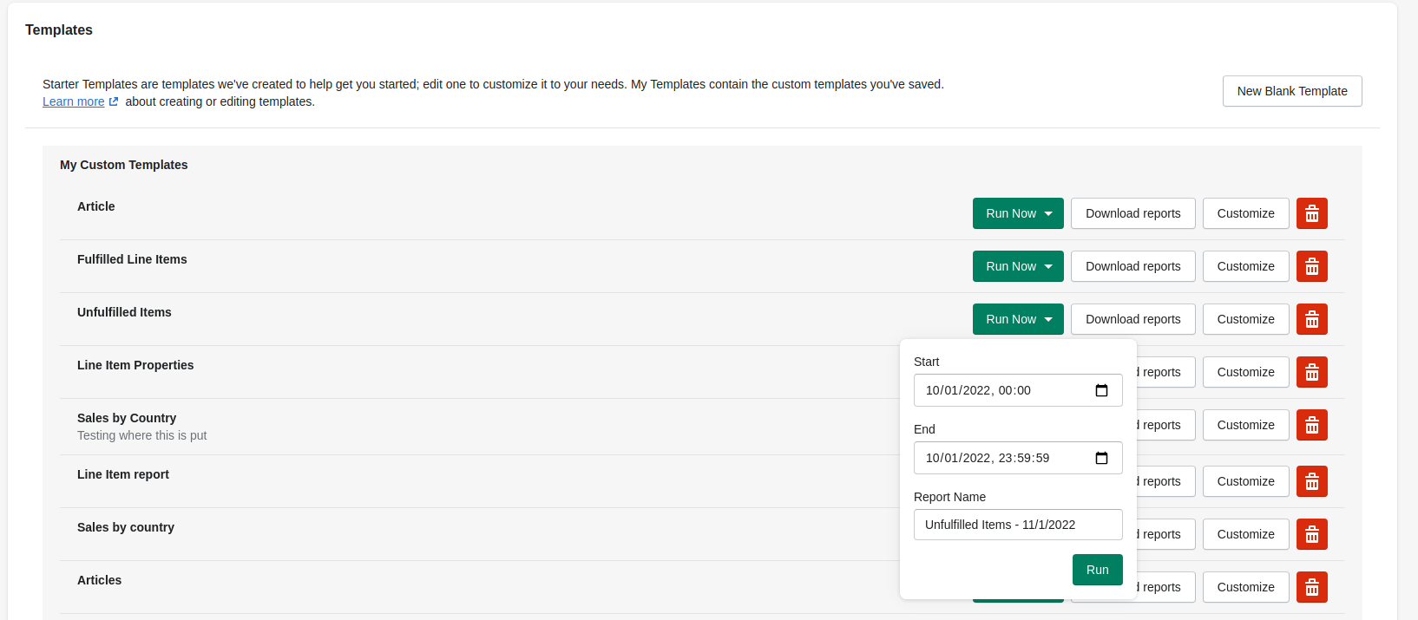This screenshot has width=1418, height=620.
Task: Delete the Line Item Properties template
Action: [1311, 372]
